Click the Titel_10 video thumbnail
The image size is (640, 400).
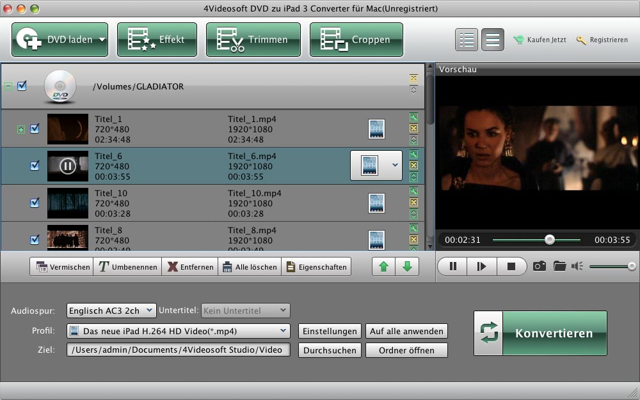68,203
